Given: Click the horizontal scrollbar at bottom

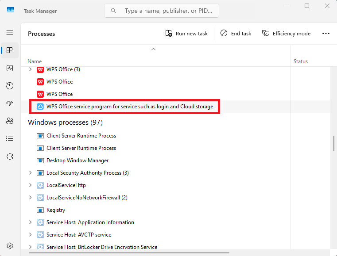Looking at the screenshot, I should coord(129,253).
